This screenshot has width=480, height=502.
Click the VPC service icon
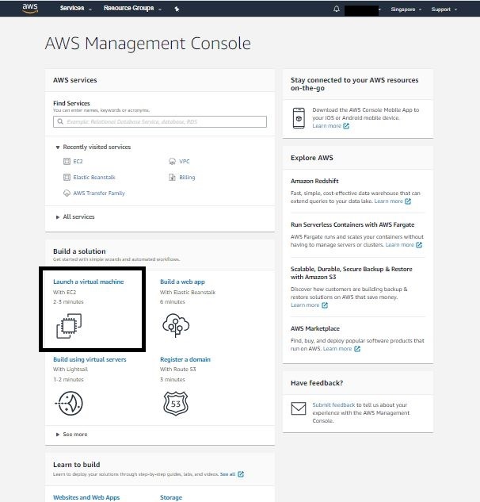172,161
